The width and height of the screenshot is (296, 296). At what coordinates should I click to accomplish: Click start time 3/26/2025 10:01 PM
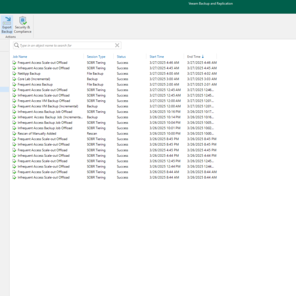pyautogui.click(x=165, y=128)
